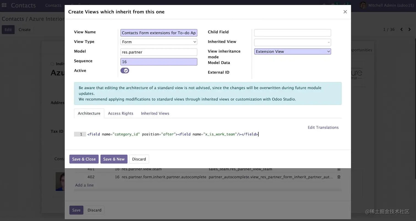This screenshot has height=221, width=416.
Task: Click Edit Translations link
Action: tap(323, 127)
